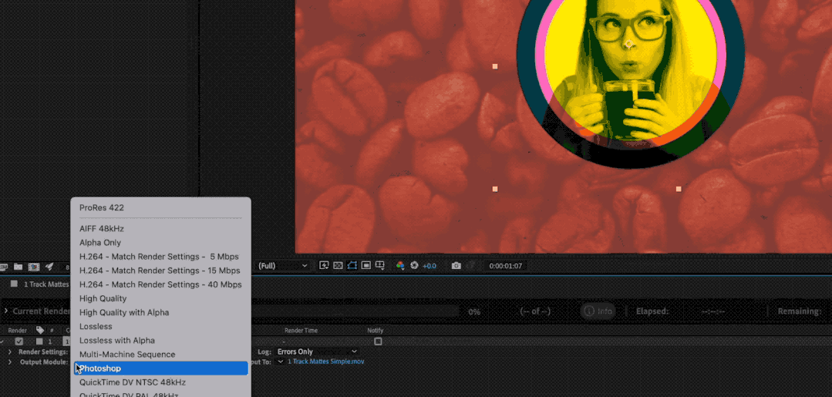The image size is (832, 397).
Task: Click the Show Channel color icon
Action: (400, 265)
